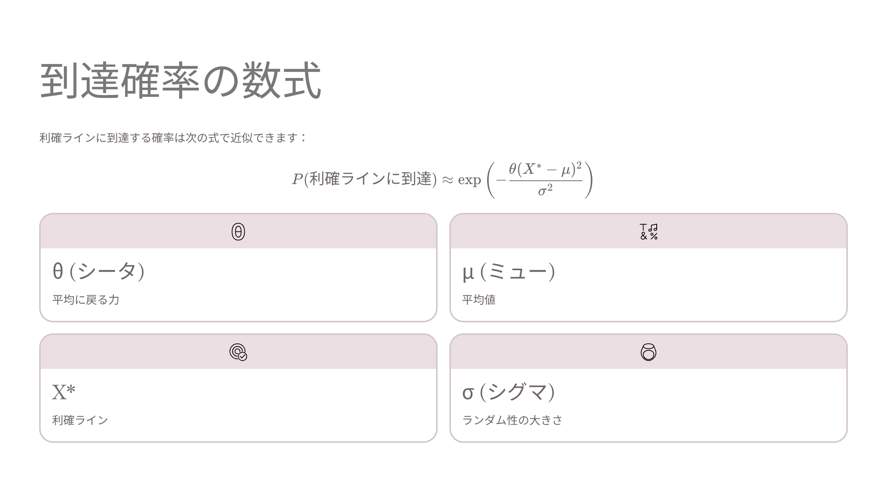The width and height of the screenshot is (887, 499).
Task: Click the intro sentence about 利確ライン probability
Action: 173,138
